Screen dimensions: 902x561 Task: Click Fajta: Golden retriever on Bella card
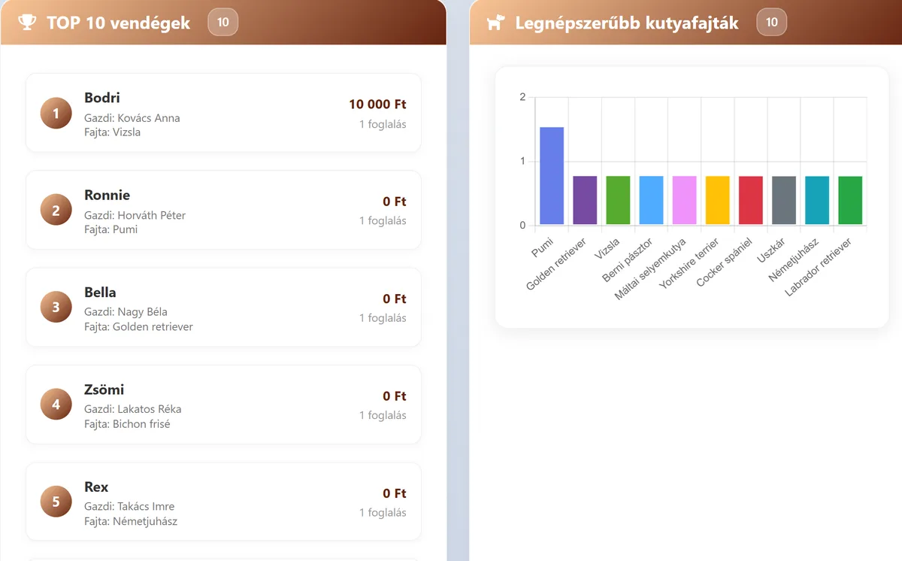139,326
